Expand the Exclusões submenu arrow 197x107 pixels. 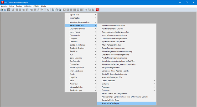pos(154,84)
